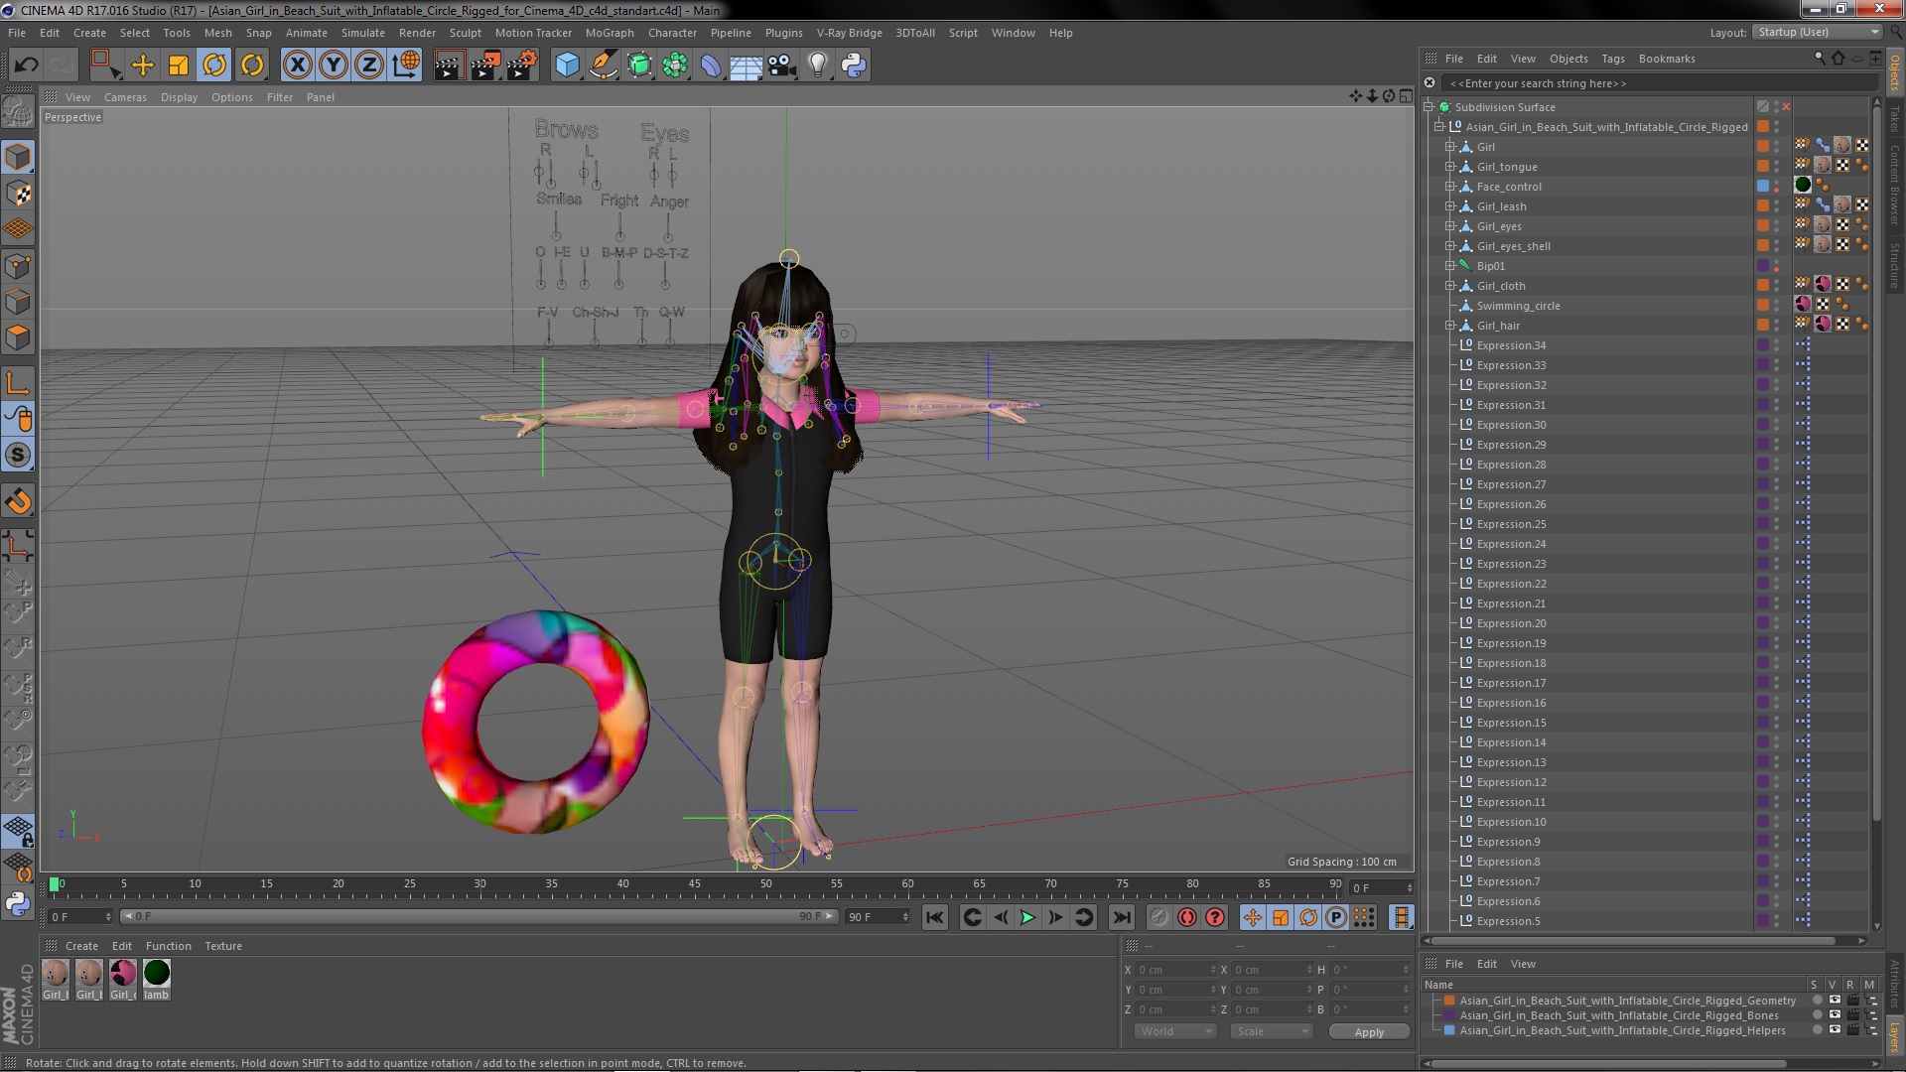This screenshot has height=1072, width=1906.
Task: Click the Python script icon in toolbar
Action: click(x=854, y=66)
